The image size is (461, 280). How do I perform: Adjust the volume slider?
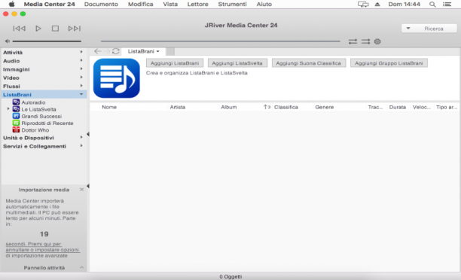click(x=47, y=41)
